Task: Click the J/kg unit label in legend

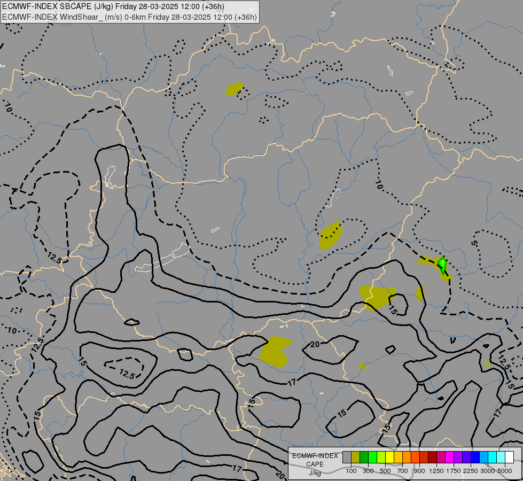Action: (x=315, y=473)
